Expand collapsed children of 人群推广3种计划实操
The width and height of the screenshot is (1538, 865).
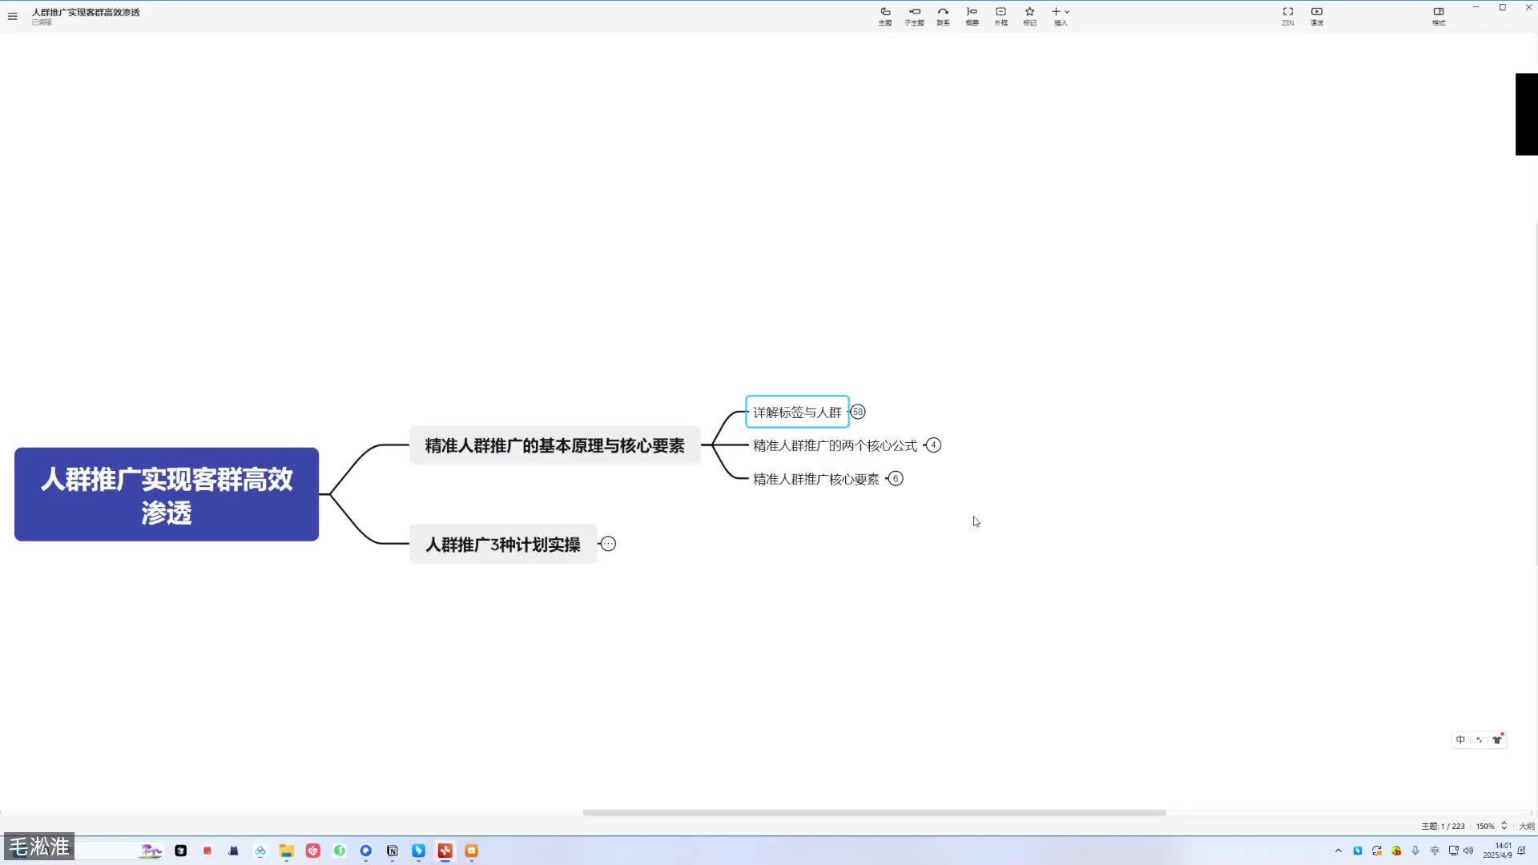609,545
